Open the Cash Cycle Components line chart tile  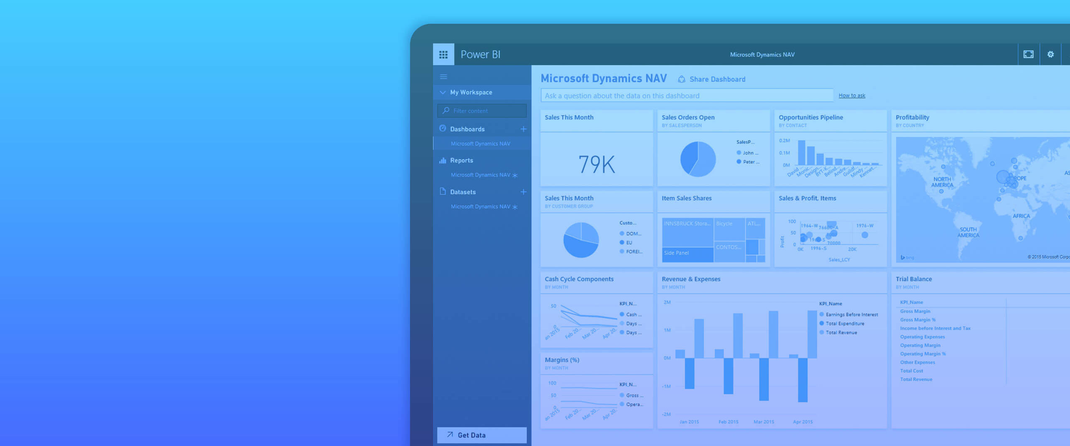(x=596, y=310)
